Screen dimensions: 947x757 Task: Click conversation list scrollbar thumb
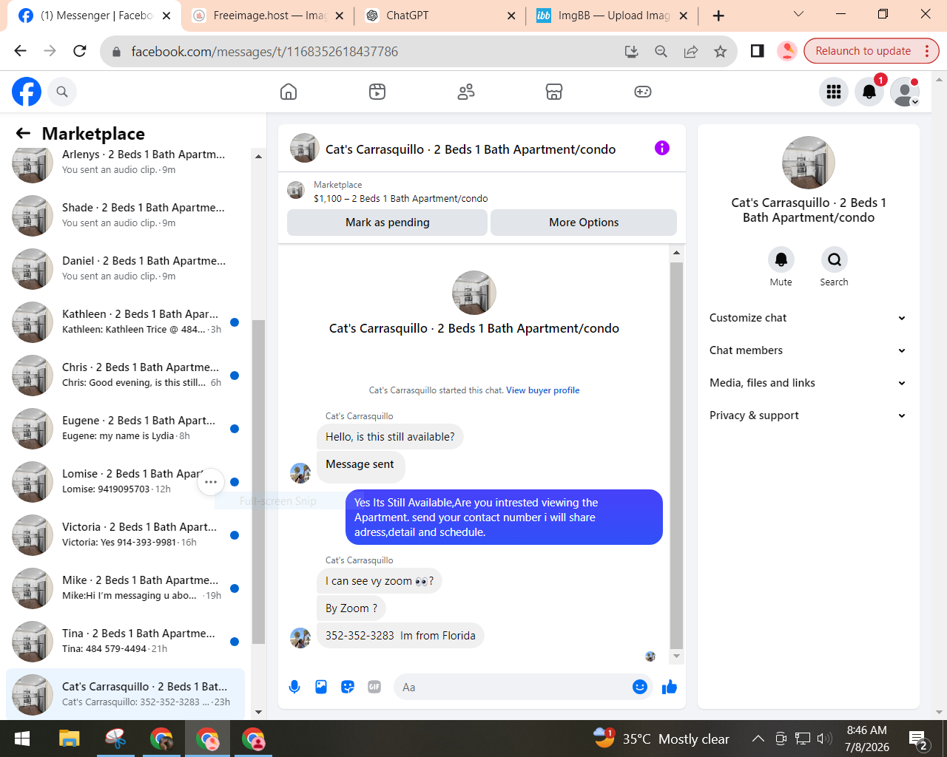tap(258, 482)
